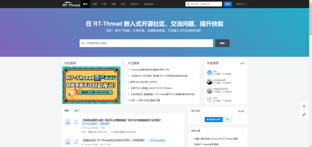Screen dimensions: 312x147
Task: Click the back-to-top arrow icon
Action: point(304,106)
